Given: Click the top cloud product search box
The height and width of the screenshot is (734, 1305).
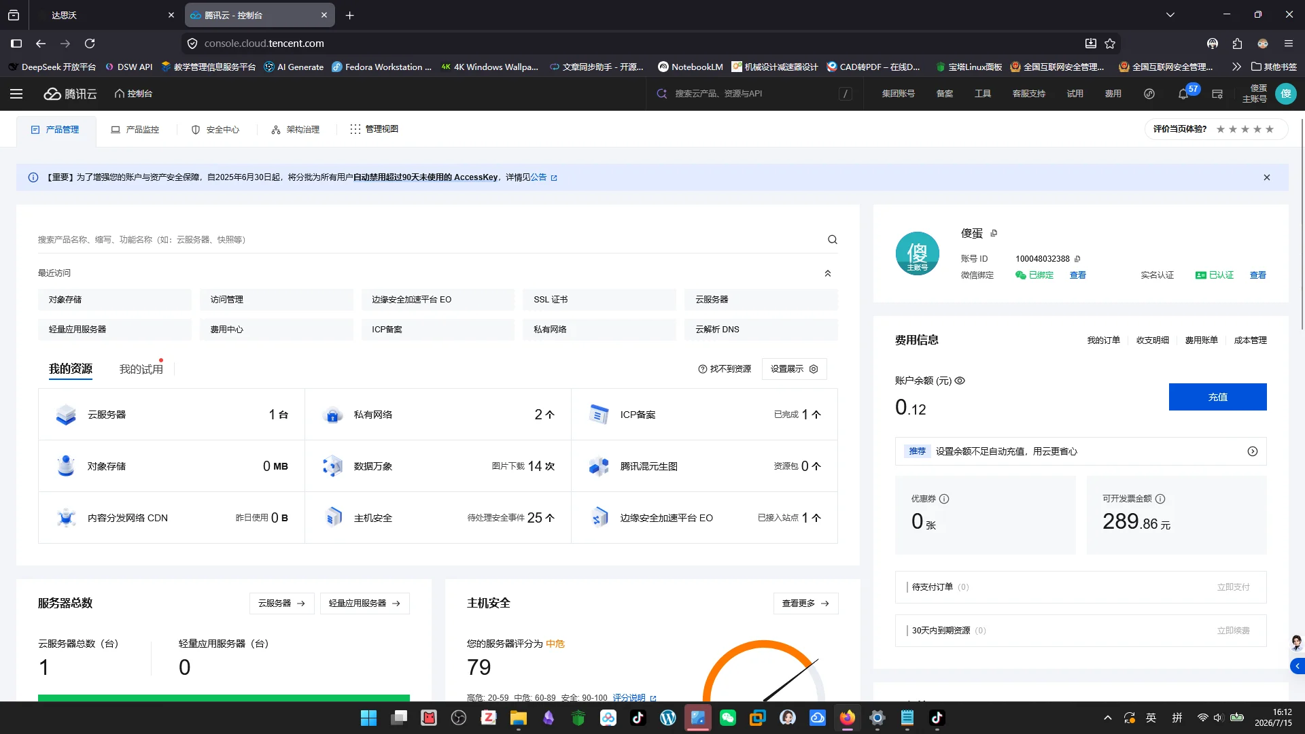Looking at the screenshot, I should 753,94.
